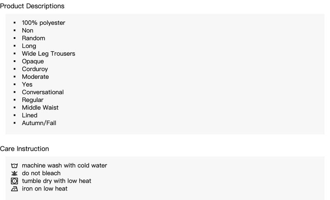Click the do not bleach text
Image resolution: width=330 pixels, height=200 pixels.
click(x=41, y=173)
